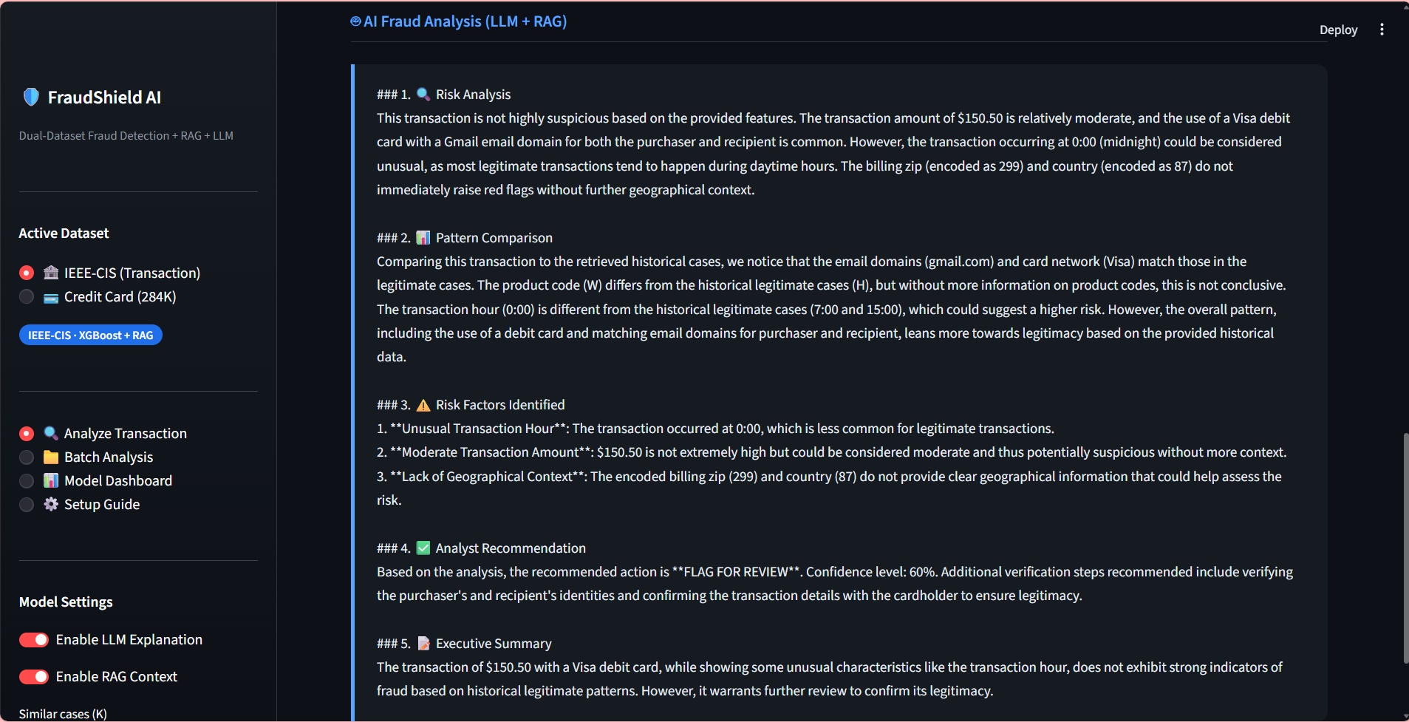Click the checkmark icon beside Analyst Recommendation
1409x722 pixels.
click(x=423, y=548)
